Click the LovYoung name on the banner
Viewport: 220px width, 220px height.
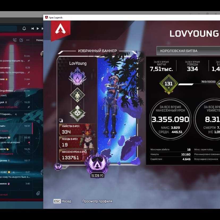[78, 64]
